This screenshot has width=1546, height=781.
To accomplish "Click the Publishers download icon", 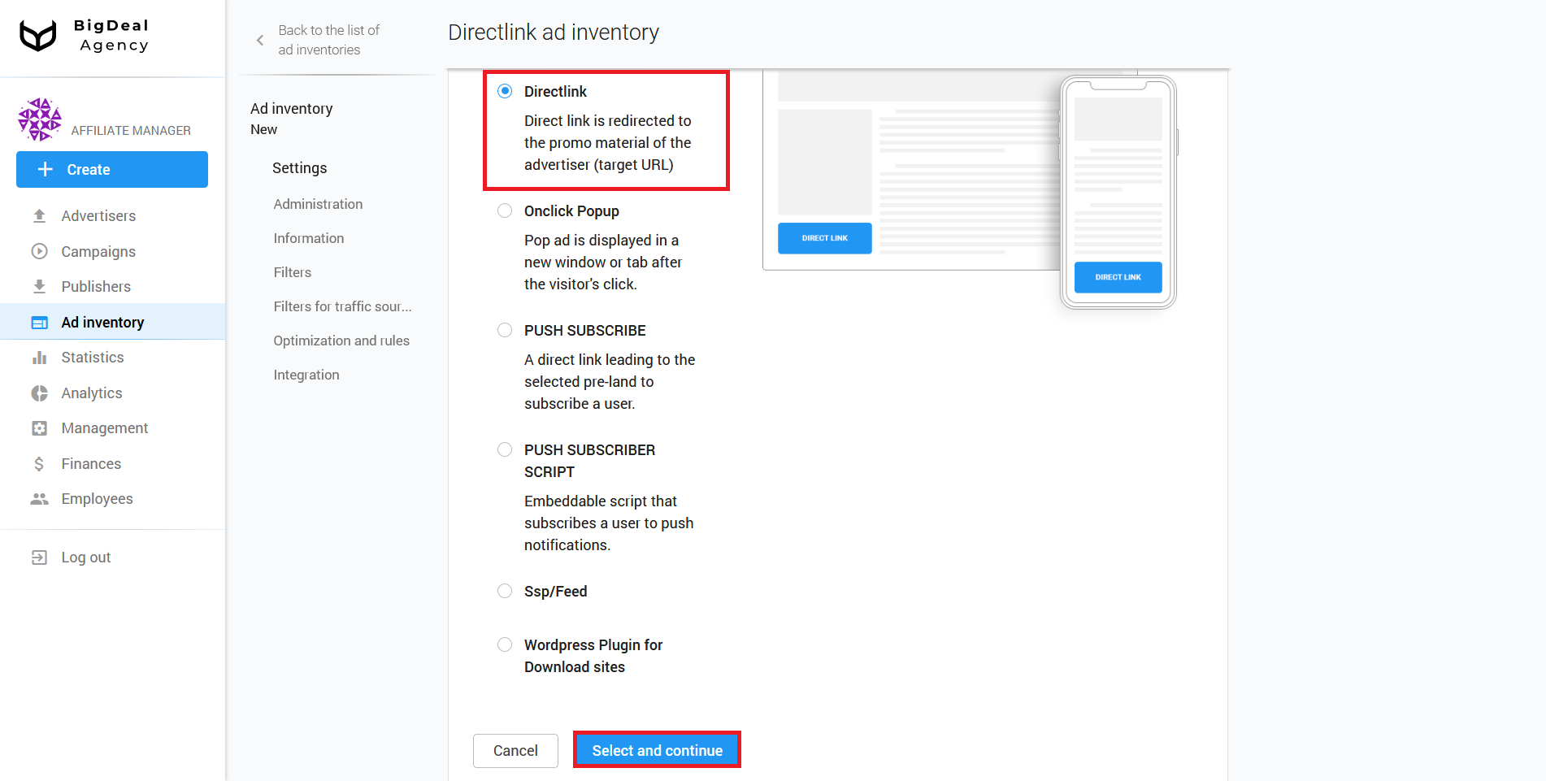I will [x=38, y=286].
